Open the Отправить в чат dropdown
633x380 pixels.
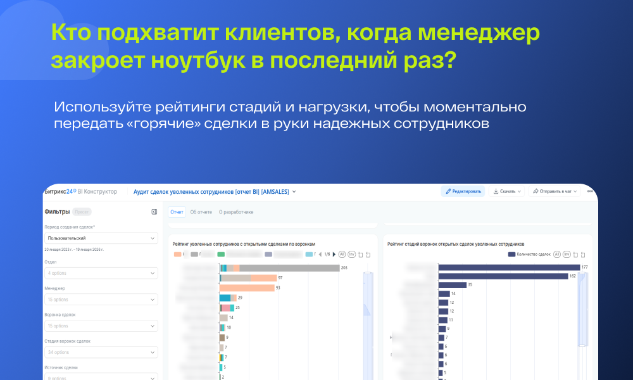pos(555,191)
